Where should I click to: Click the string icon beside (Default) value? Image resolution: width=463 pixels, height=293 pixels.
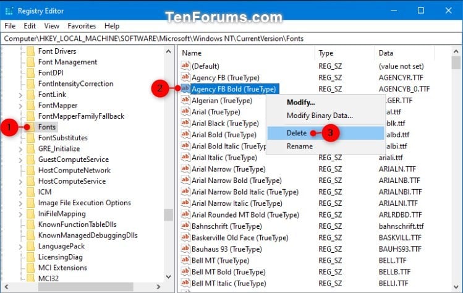click(x=185, y=66)
